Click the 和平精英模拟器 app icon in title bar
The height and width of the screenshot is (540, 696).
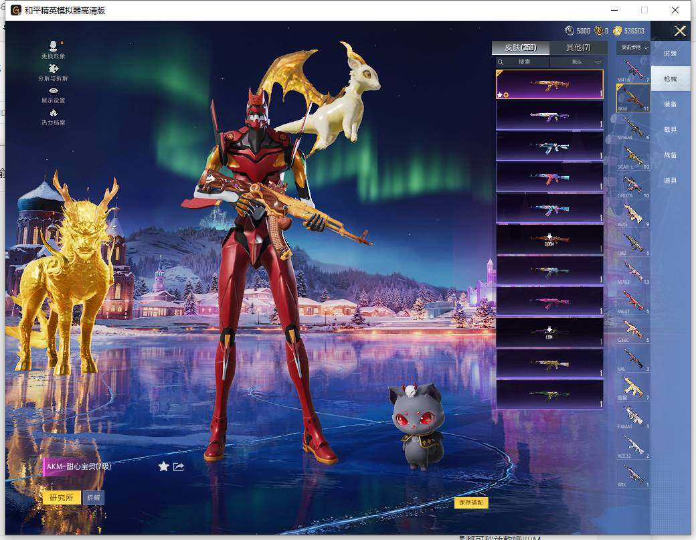coord(16,10)
